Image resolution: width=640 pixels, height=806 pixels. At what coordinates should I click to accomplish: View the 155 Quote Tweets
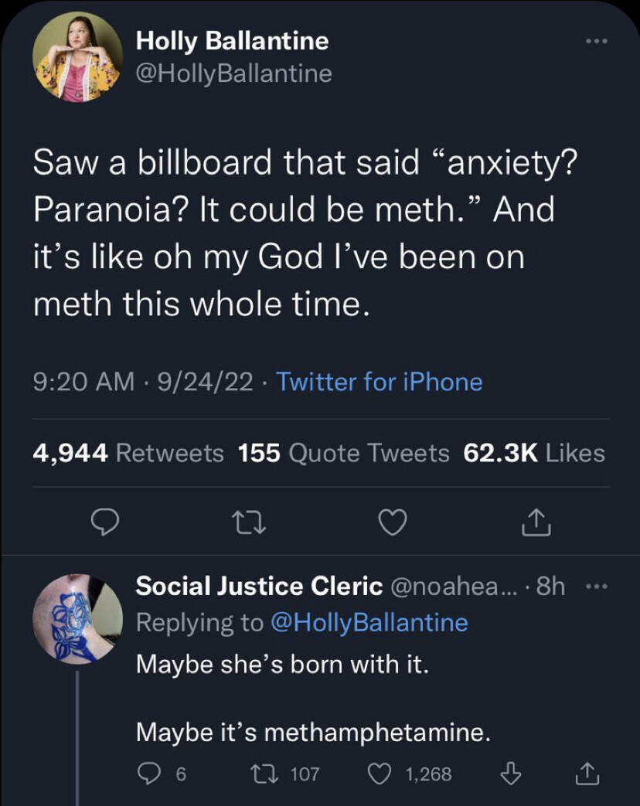click(x=344, y=453)
